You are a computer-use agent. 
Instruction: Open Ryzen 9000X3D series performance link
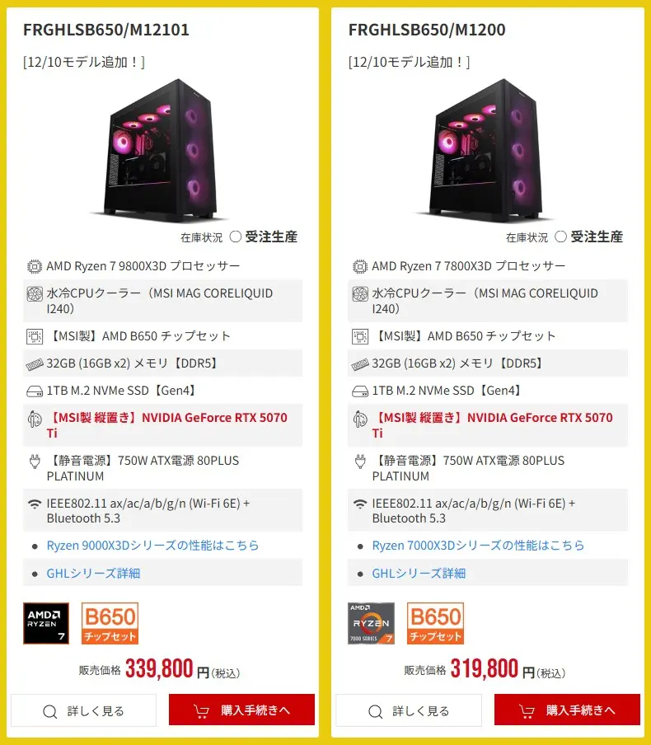(152, 546)
